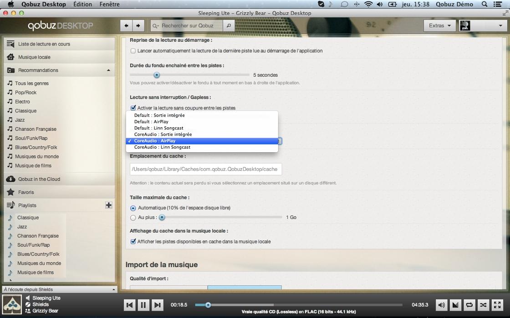Select Blues/Country/Folk under Recommandations
The height and width of the screenshot is (318, 510).
36,147
